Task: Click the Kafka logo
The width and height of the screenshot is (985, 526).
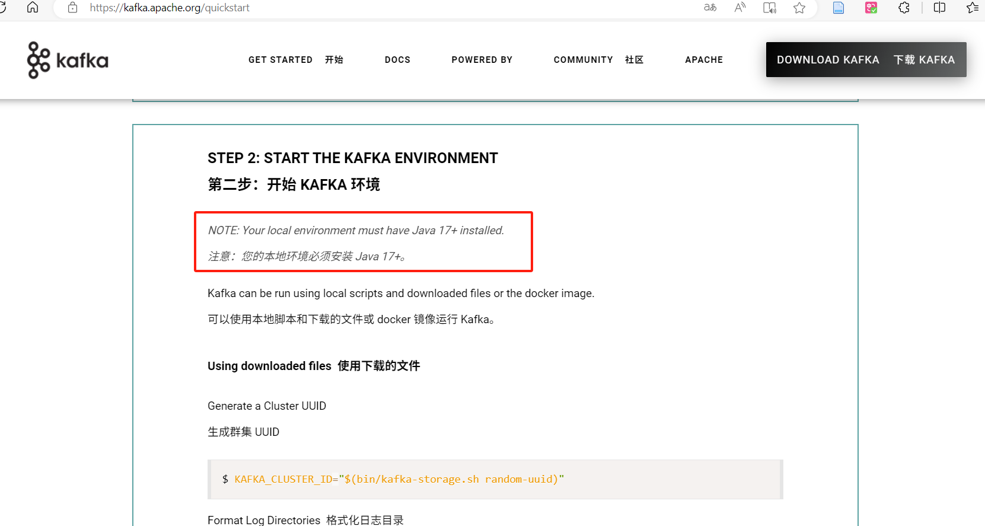Action: (68, 60)
